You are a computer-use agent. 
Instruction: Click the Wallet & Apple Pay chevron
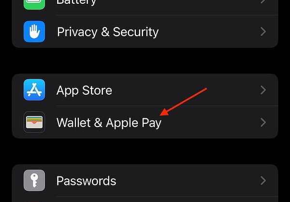pos(263,122)
